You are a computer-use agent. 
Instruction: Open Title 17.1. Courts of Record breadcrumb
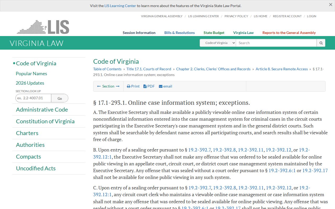(149, 69)
